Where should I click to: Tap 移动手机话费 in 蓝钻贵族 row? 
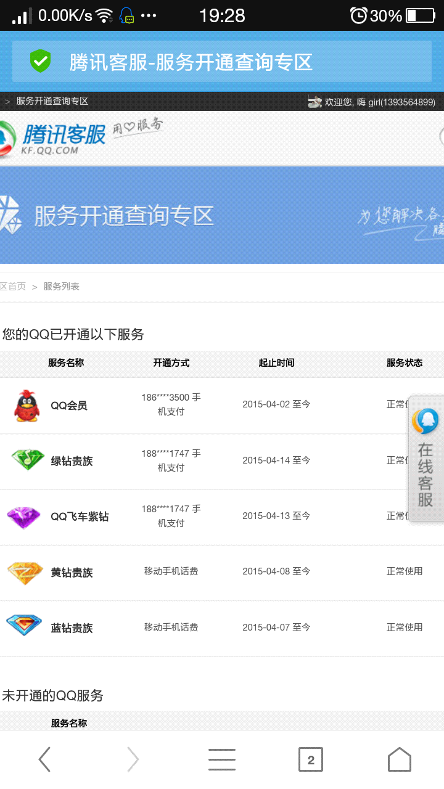(171, 628)
